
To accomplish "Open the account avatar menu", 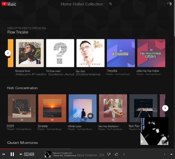I will click(169, 4).
